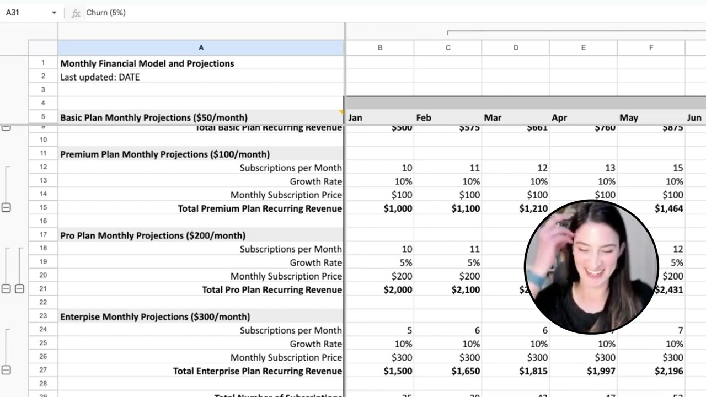Click the formula bar text Churn (5%)
This screenshot has height=397, width=706.
point(106,13)
